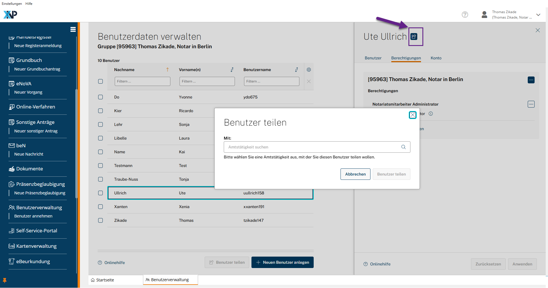This screenshot has height=288, width=548.
Task: Switch to the Konto tab
Action: pos(436,58)
